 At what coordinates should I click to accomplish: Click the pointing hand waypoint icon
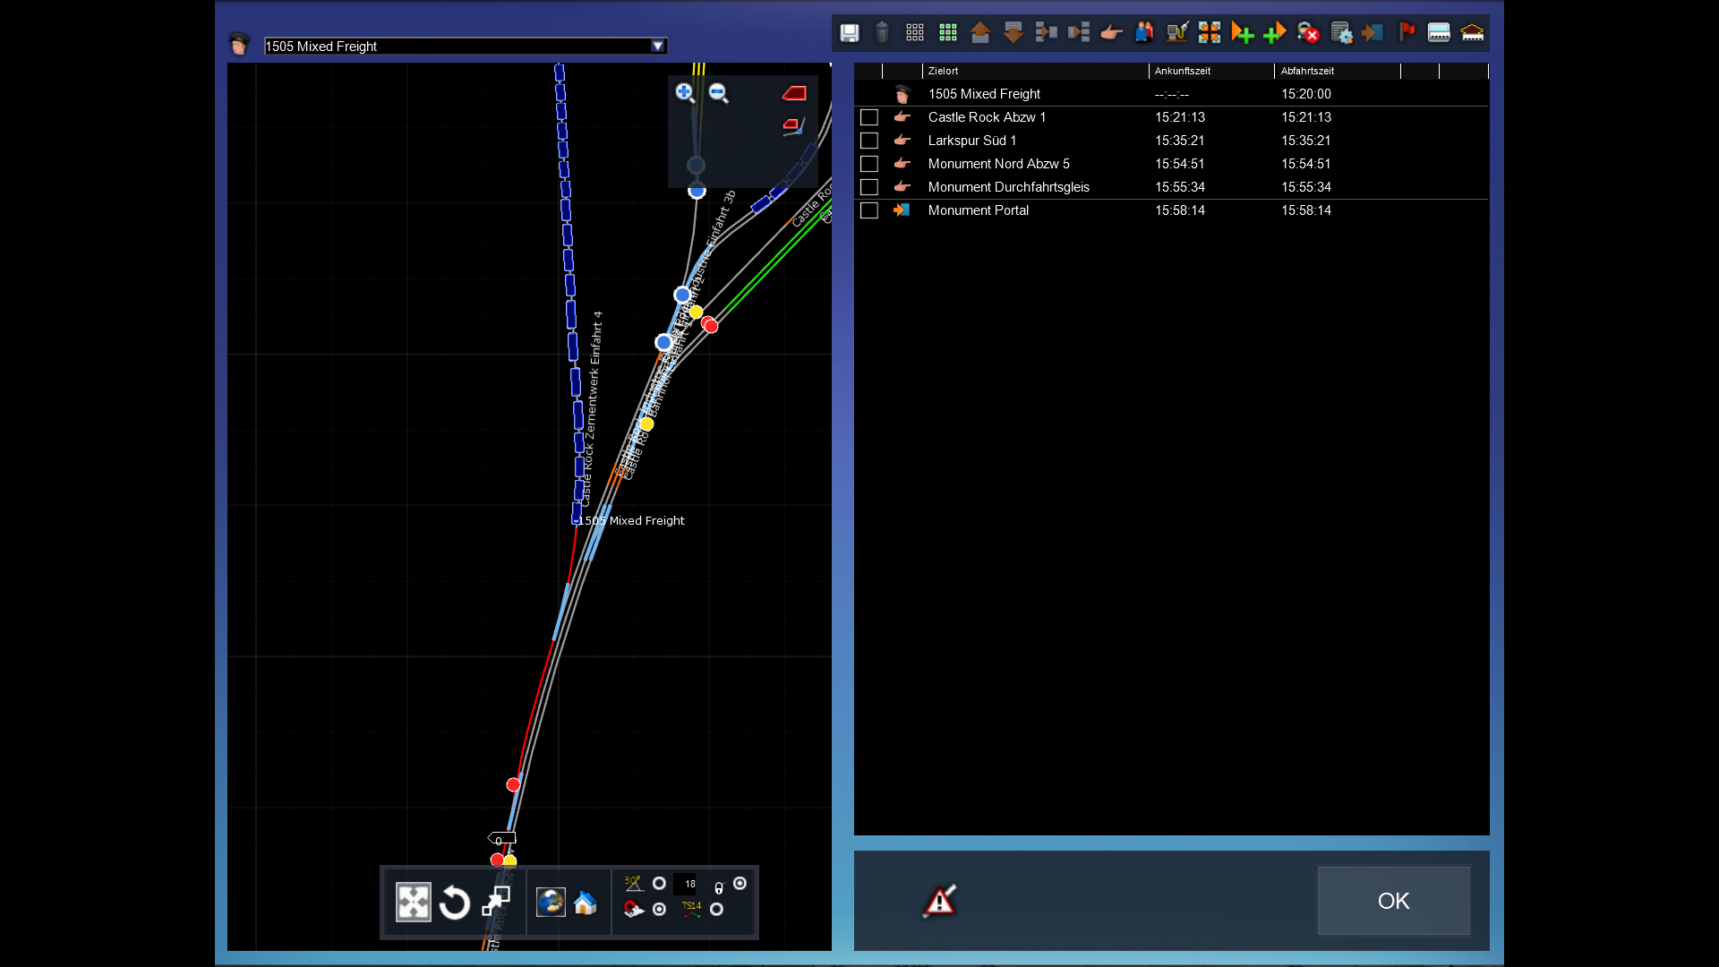(1111, 33)
